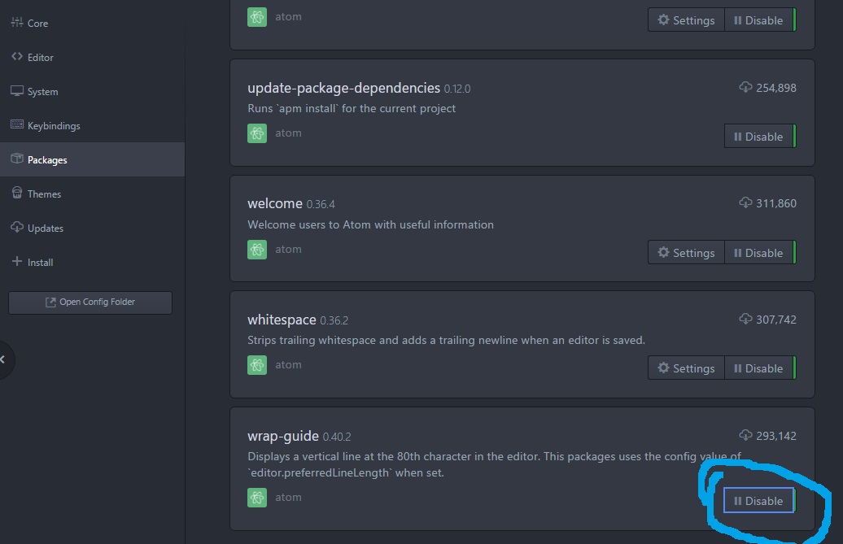Click download cloud icon for update-package-dependencies

pyautogui.click(x=745, y=87)
